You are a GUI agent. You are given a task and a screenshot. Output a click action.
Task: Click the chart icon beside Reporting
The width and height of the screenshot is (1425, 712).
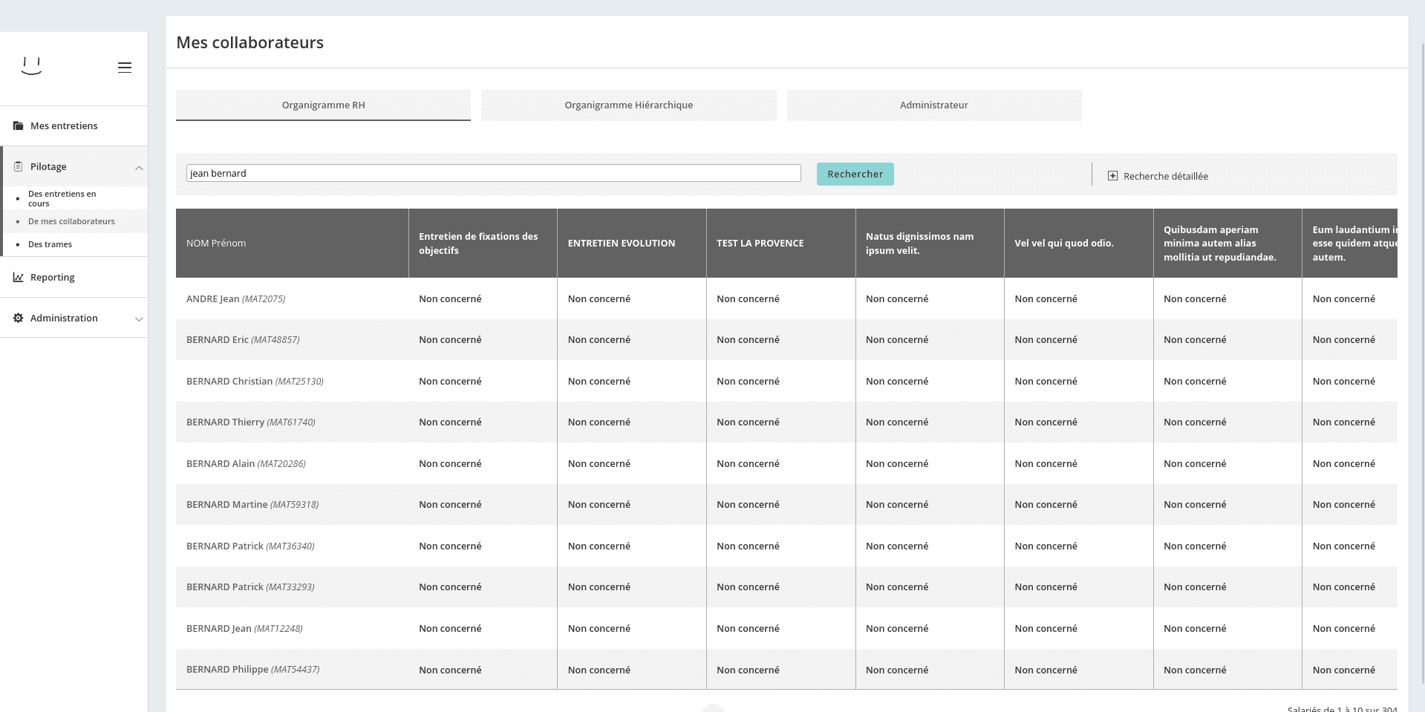click(18, 278)
